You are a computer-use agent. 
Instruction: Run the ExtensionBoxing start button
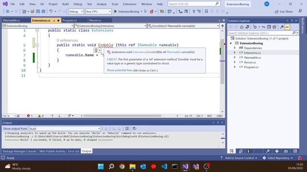[127, 11]
